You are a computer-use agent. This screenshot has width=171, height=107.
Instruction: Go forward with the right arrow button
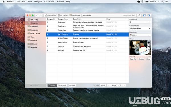coord(41,15)
